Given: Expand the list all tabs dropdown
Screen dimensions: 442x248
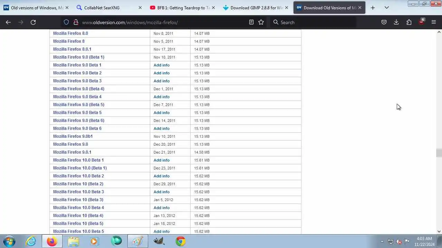Looking at the screenshot, I should coord(387,8).
